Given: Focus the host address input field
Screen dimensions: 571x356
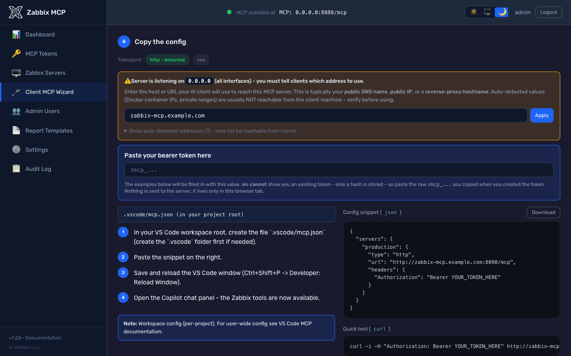Looking at the screenshot, I should click(x=326, y=115).
